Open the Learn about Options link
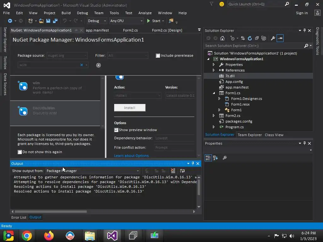 (132, 156)
